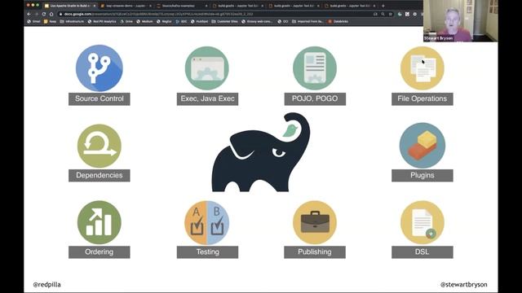Click the Exec, Java Exec label
Image resolution: width=522 pixels, height=293 pixels.
pos(207,99)
